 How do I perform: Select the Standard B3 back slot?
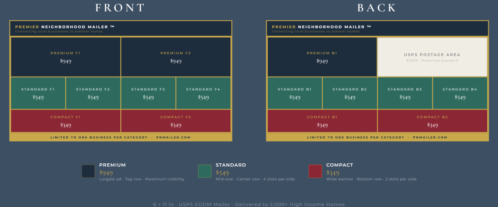405,93
